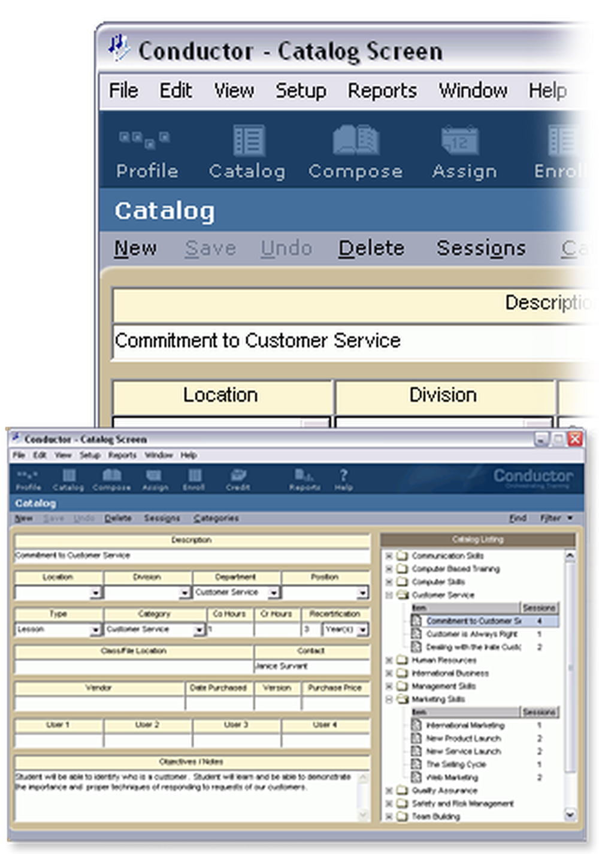Click document icon beside The Selling Cycle
The height and width of the screenshot is (854, 599).
point(416,764)
